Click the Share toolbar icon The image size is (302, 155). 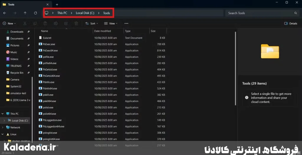tap(66, 24)
